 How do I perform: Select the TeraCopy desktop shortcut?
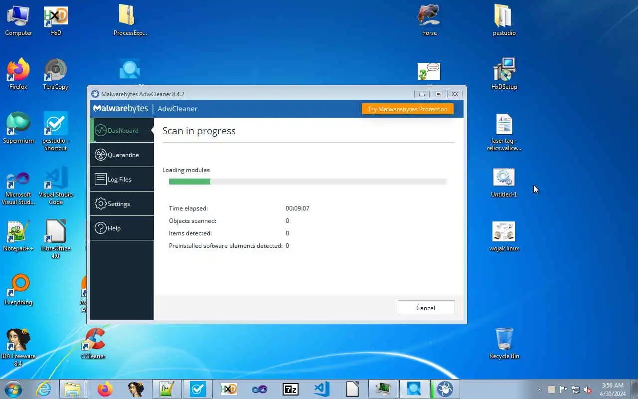point(56,74)
